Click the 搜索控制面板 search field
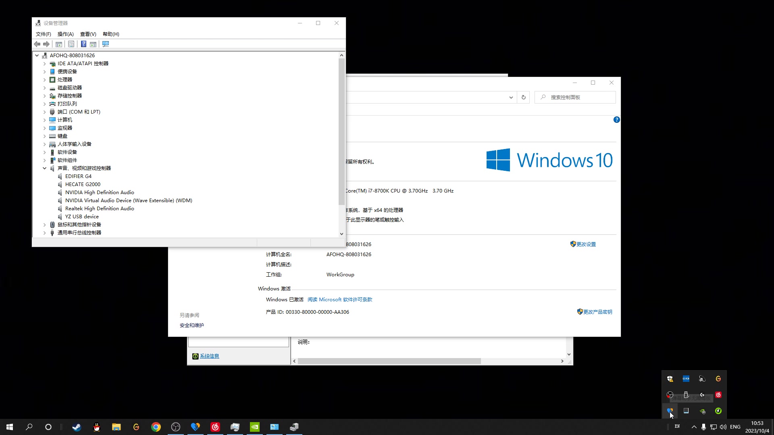 pos(575,97)
